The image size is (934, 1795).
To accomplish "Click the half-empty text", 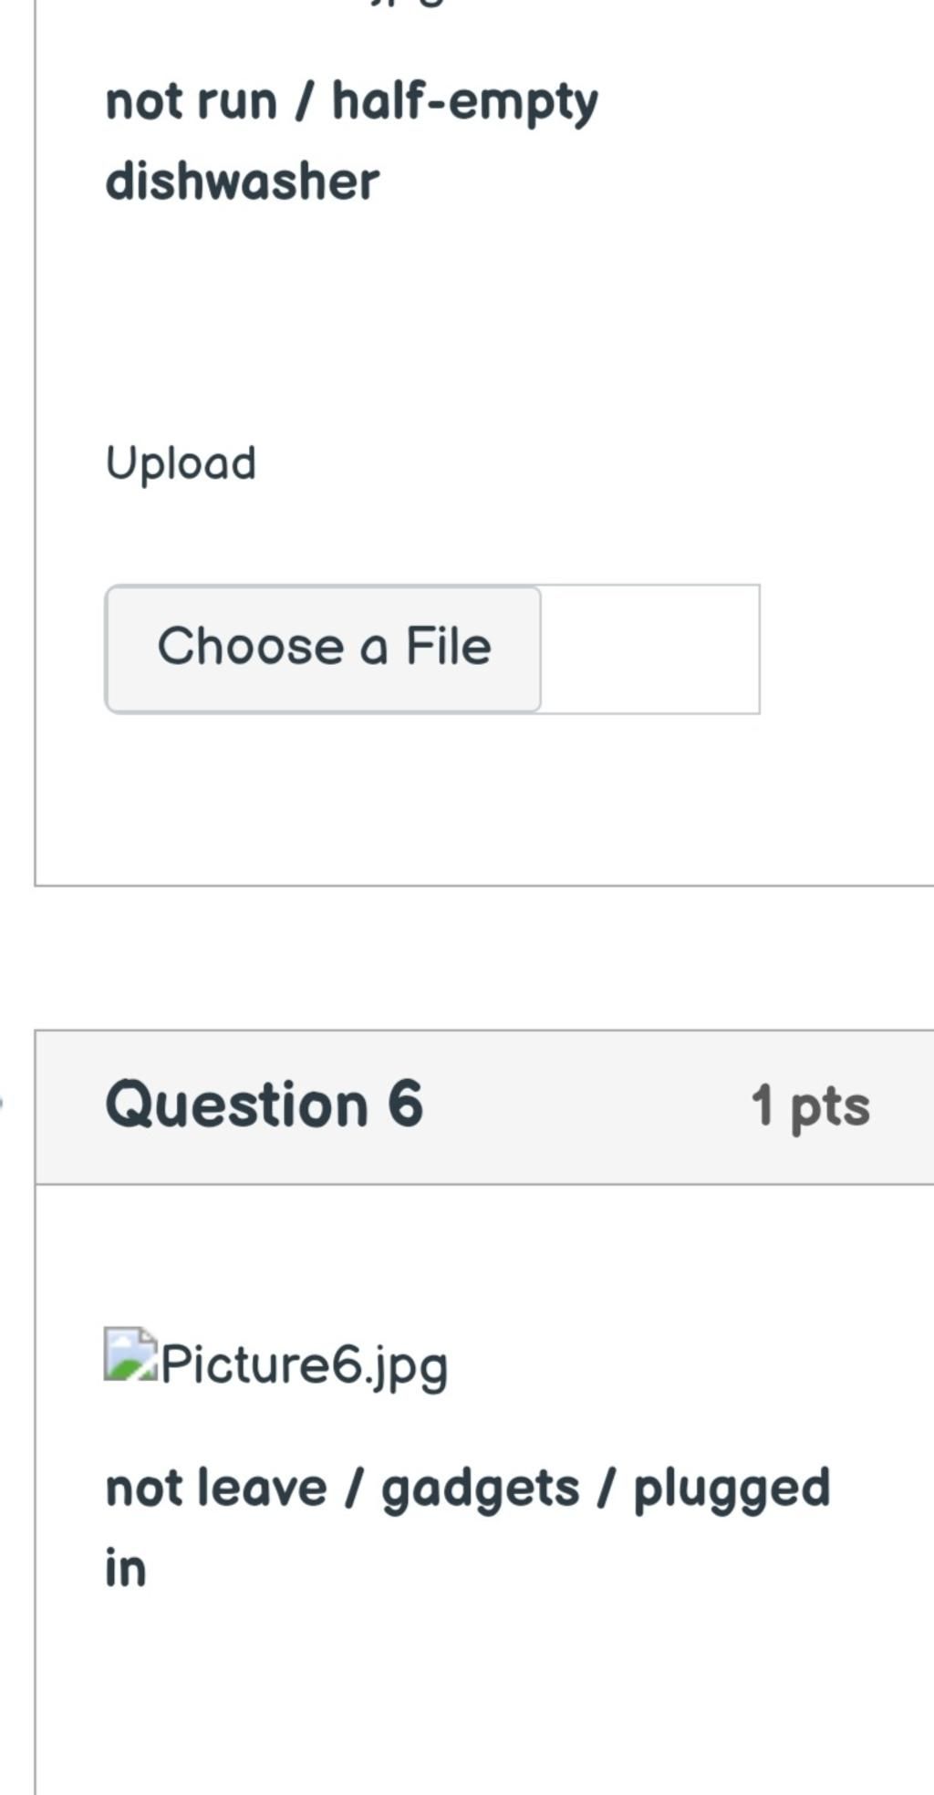I will pos(465,102).
